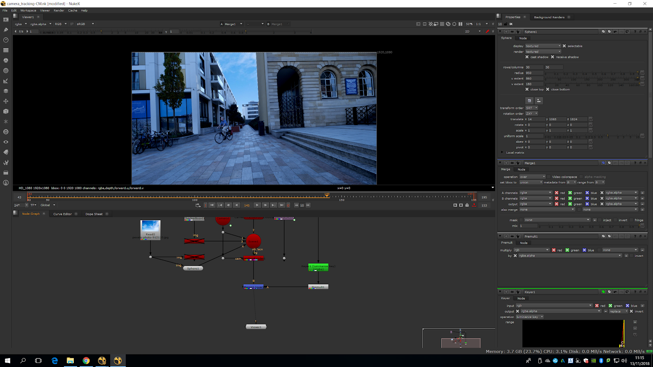The width and height of the screenshot is (653, 367).
Task: Click the radius animation curve button
Action: click(x=642, y=73)
